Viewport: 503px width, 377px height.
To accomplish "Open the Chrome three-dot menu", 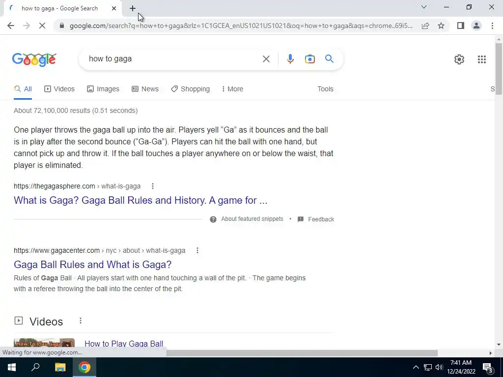I will pyautogui.click(x=492, y=26).
